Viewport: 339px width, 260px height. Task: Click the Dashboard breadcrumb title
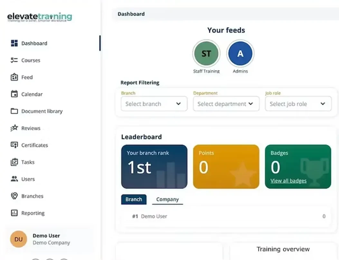(x=131, y=14)
